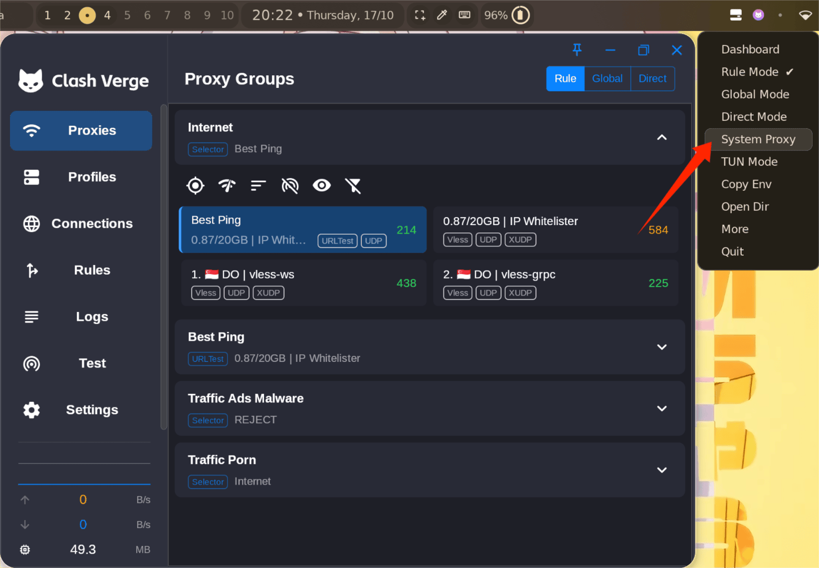819x568 pixels.
Task: Expand the Traffic Porn group
Action: coord(662,470)
